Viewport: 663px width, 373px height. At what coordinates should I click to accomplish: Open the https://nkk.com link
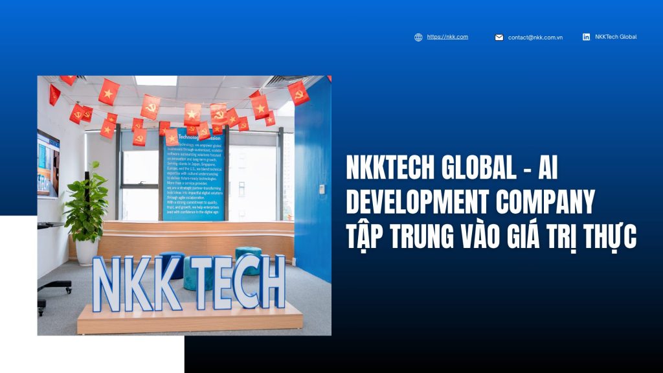click(447, 37)
